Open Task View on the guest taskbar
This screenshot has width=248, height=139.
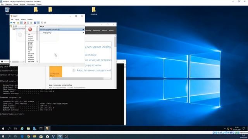[15, 129]
